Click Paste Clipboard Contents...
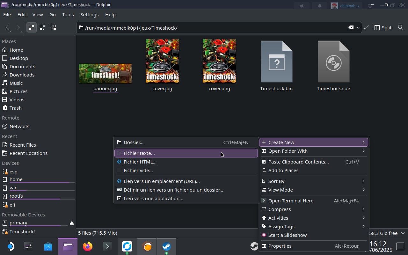Viewport: 408px width, 255px height. [x=314, y=162]
